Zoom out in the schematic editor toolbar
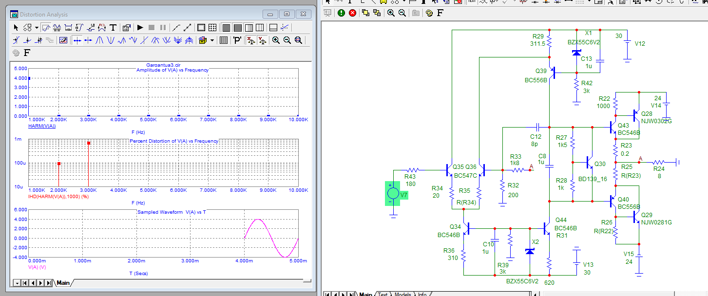Image resolution: width=708 pixels, height=296 pixels. (x=402, y=13)
